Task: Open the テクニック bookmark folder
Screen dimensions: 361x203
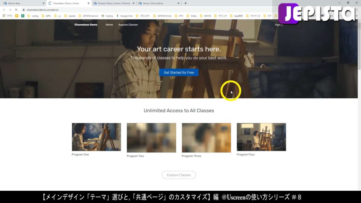Action: 220,16
